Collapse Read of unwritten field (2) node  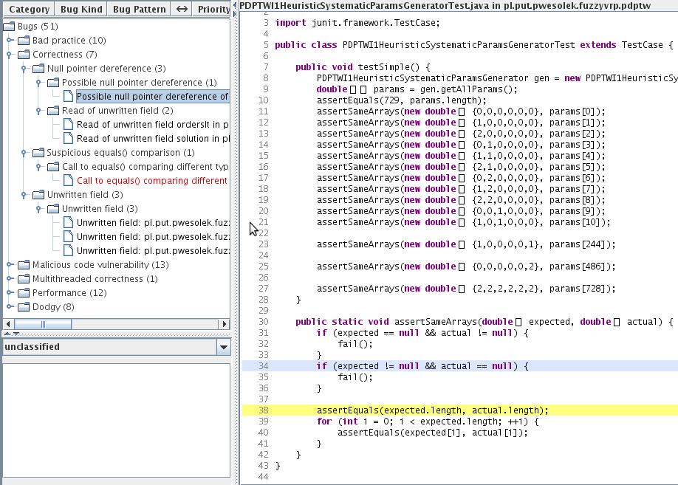38,111
